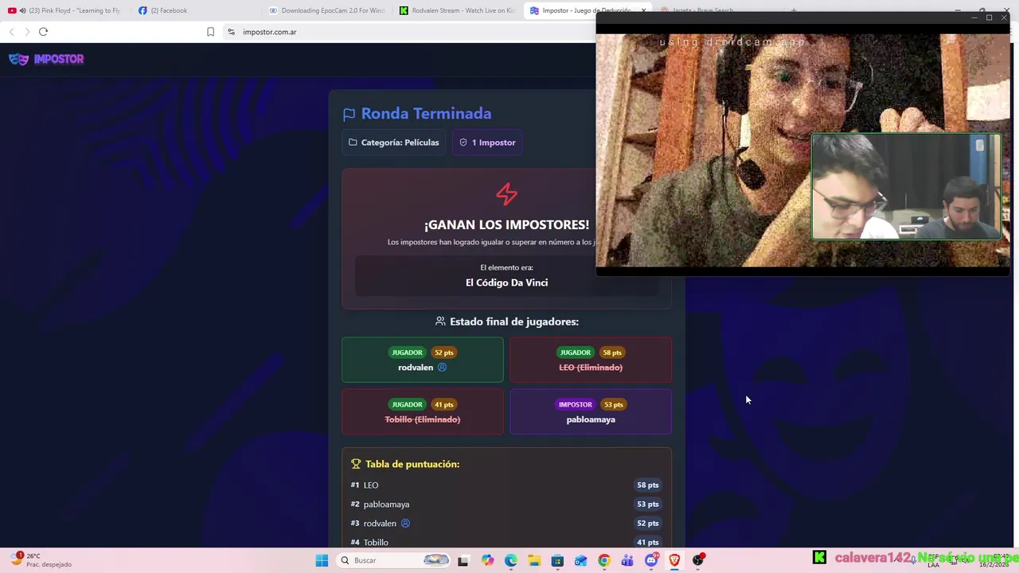Maximize the droidcam overlay window
Viewport: 1019px width, 573px height.
(x=989, y=18)
